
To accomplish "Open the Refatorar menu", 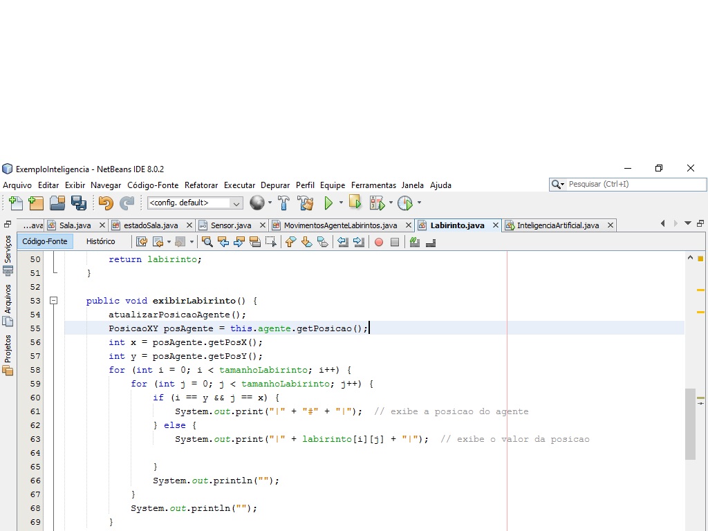I will (201, 185).
